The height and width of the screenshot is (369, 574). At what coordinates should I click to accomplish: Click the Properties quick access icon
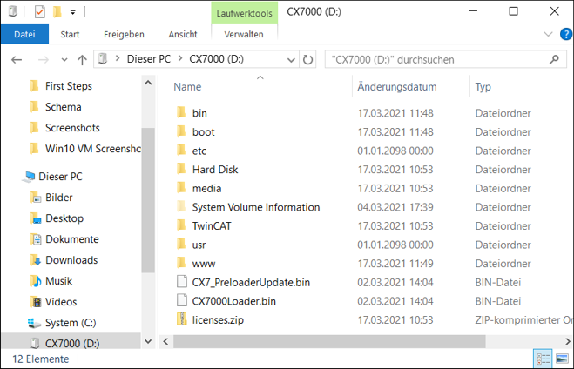click(x=39, y=12)
